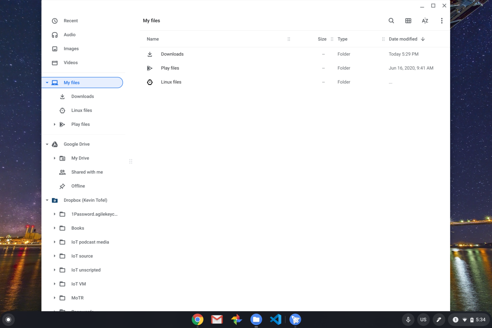Open status tray with clock

(469, 320)
